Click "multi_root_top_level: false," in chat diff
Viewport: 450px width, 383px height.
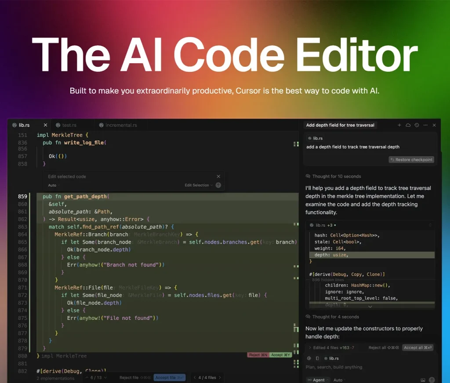[361, 298]
